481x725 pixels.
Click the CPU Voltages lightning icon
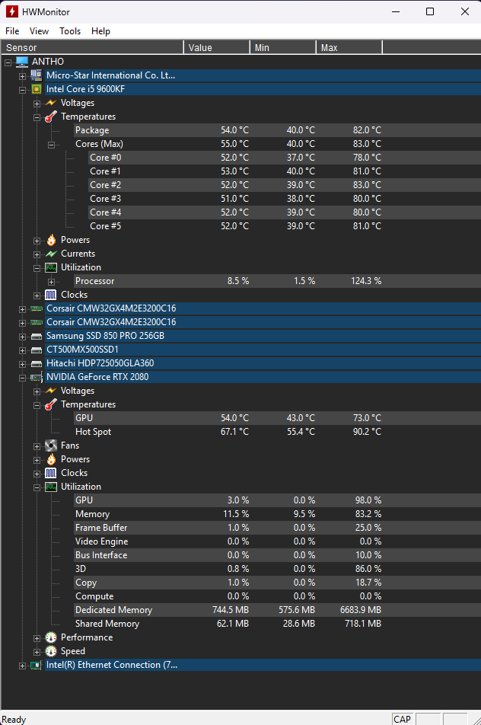tap(51, 103)
